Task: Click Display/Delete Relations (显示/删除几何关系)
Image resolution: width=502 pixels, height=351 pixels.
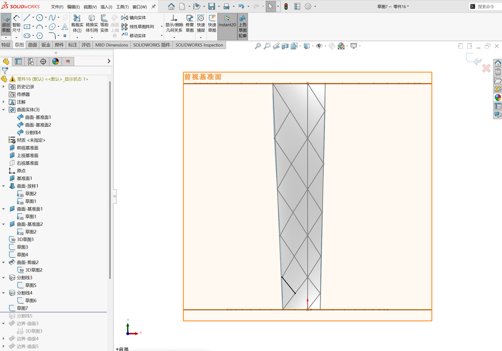Action: pyautogui.click(x=174, y=24)
